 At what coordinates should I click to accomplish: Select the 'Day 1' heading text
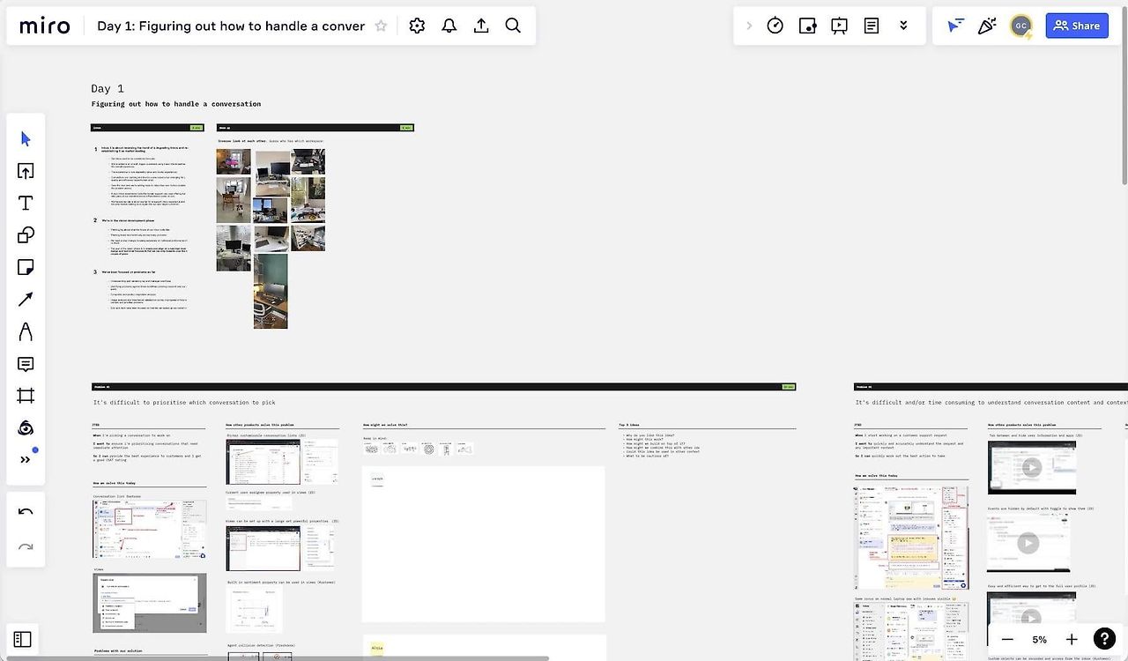click(x=108, y=88)
